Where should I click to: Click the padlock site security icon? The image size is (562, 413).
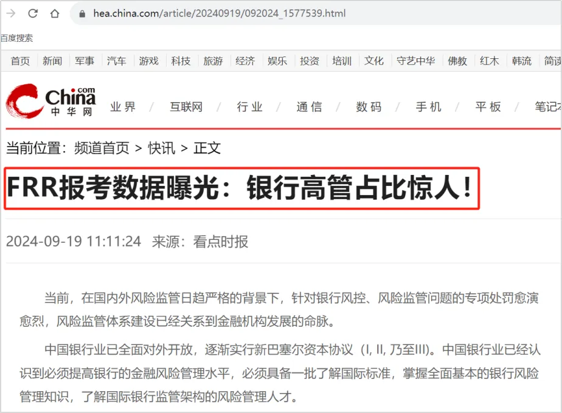click(82, 14)
